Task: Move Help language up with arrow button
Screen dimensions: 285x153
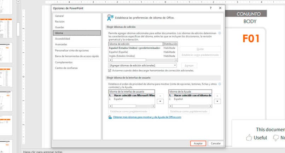Action: coord(217,96)
